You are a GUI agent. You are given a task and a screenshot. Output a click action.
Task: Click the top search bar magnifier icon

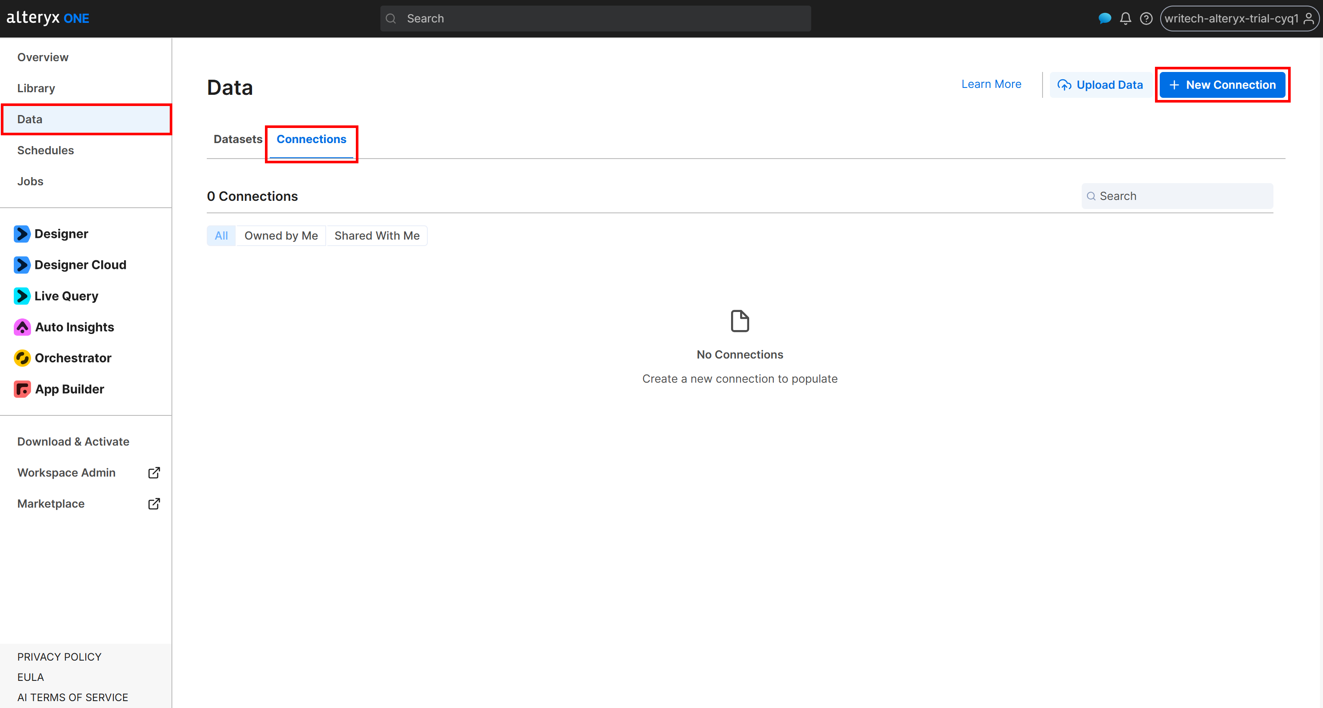(x=391, y=19)
